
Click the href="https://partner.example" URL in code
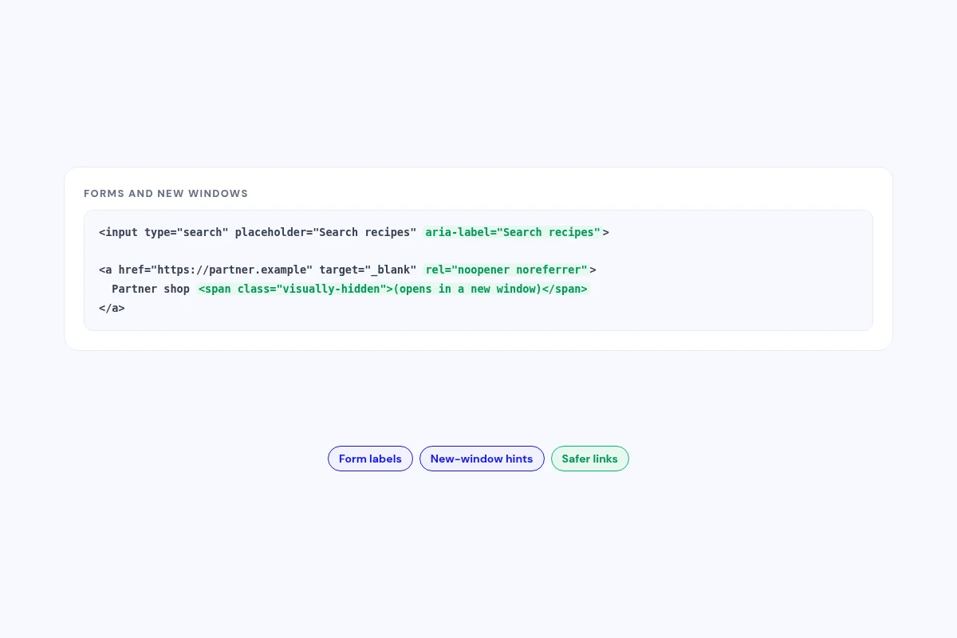point(215,270)
